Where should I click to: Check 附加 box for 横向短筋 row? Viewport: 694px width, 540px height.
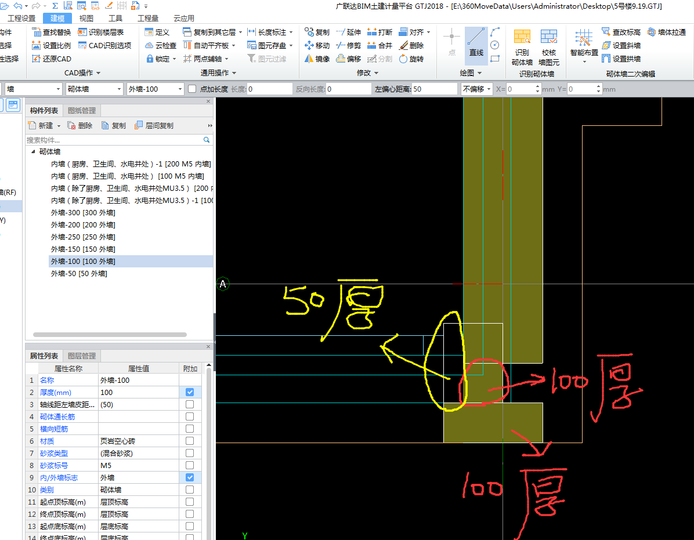(190, 429)
